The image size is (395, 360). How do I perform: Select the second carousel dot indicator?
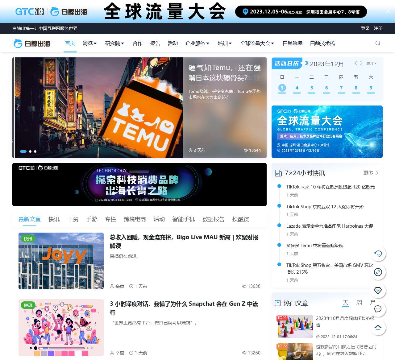(x=30, y=151)
